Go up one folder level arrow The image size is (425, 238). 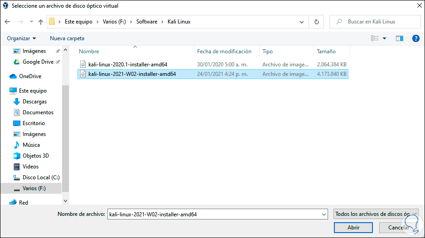(41, 22)
